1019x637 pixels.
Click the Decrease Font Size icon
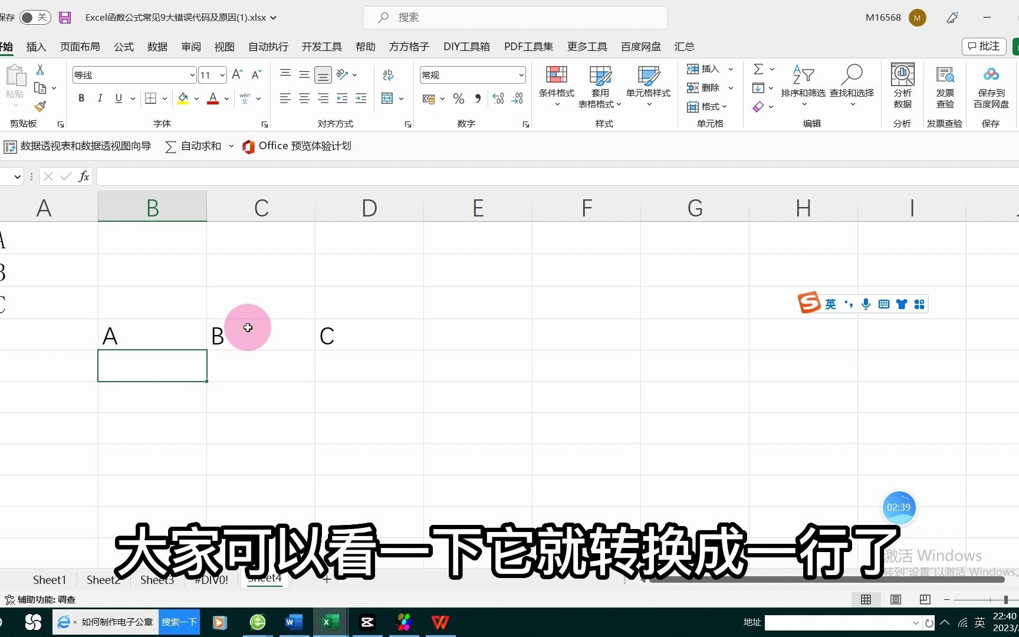pyautogui.click(x=257, y=75)
